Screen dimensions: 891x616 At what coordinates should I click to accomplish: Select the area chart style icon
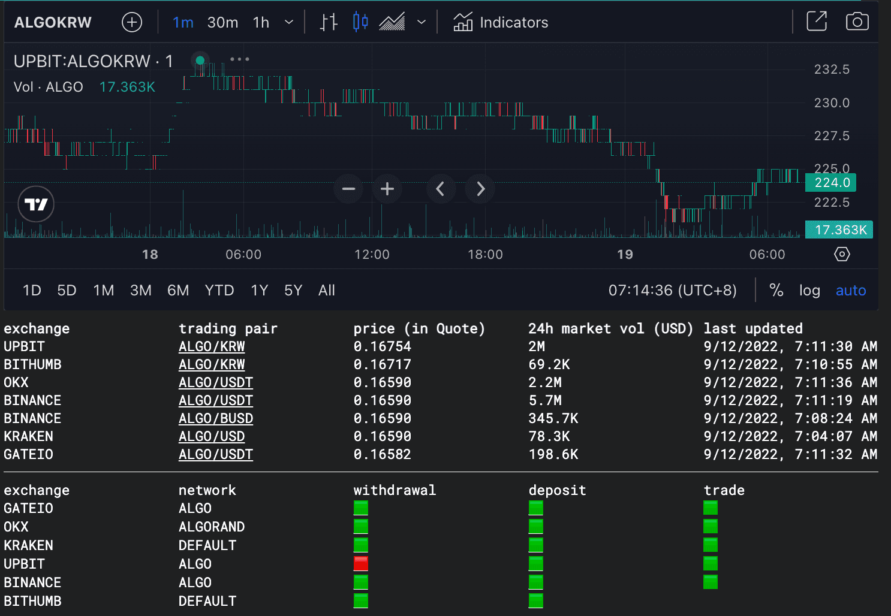pyautogui.click(x=392, y=22)
